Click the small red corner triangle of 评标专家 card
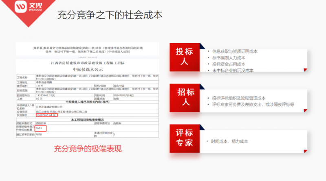This screenshot has width=326, height=181. pos(305,151)
